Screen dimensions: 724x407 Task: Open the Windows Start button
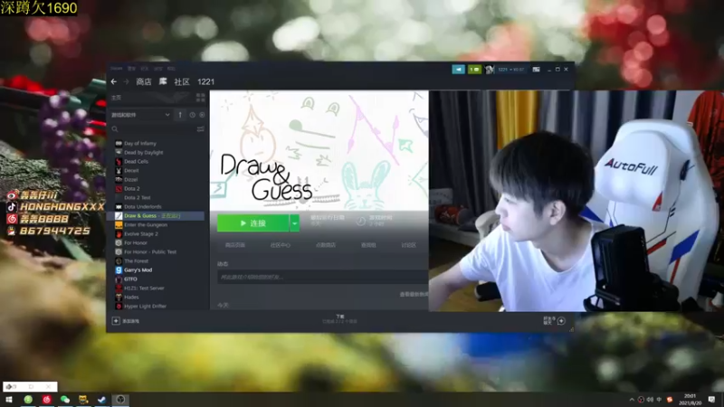pos(9,400)
